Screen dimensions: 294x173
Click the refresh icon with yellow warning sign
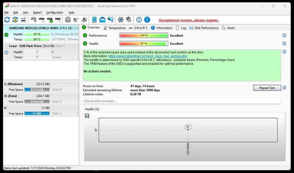click(15, 19)
